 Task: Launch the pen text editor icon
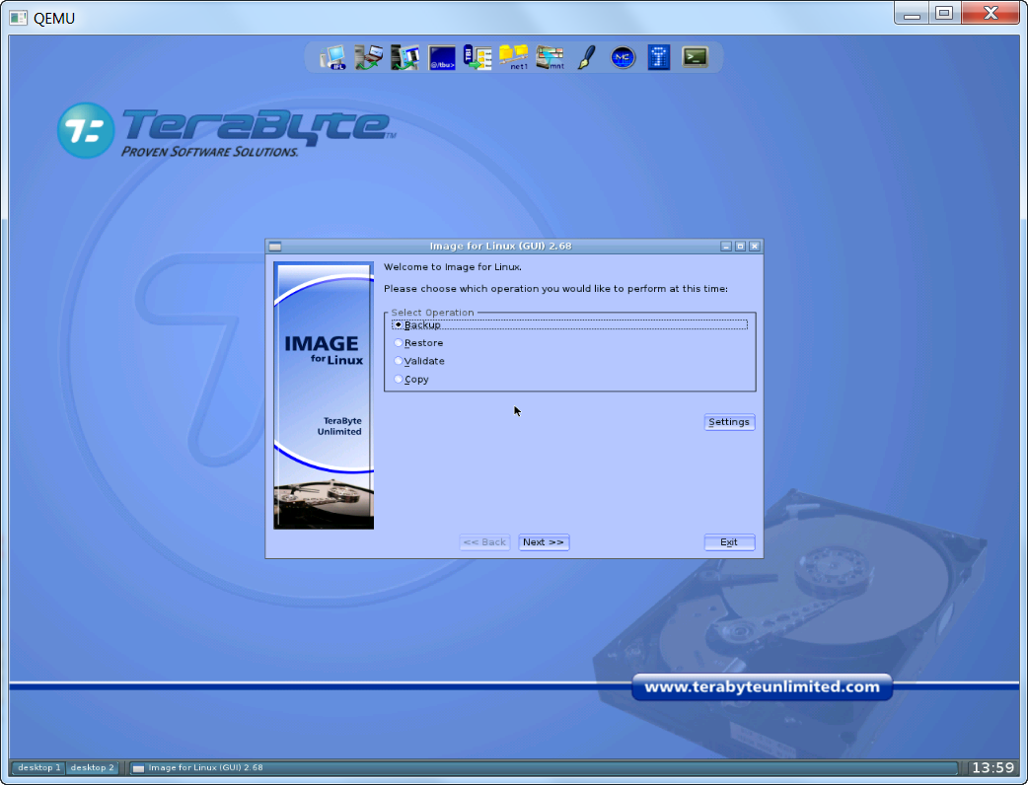point(587,57)
